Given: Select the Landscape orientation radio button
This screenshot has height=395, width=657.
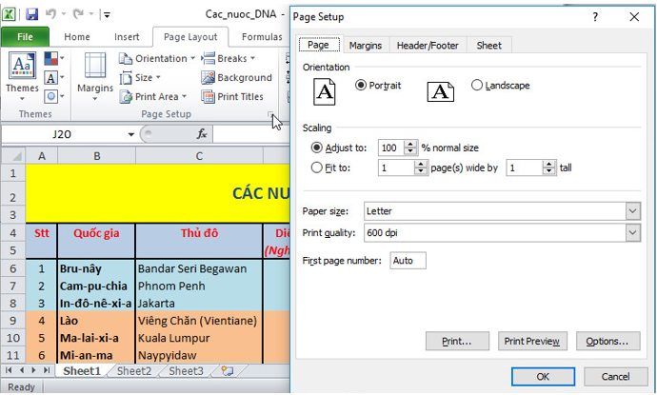Looking at the screenshot, I should pos(477,85).
